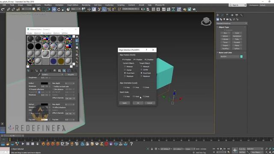Open Reflect Affect channels dropdown
Screen dimensions: 274x154
coord(70,98)
